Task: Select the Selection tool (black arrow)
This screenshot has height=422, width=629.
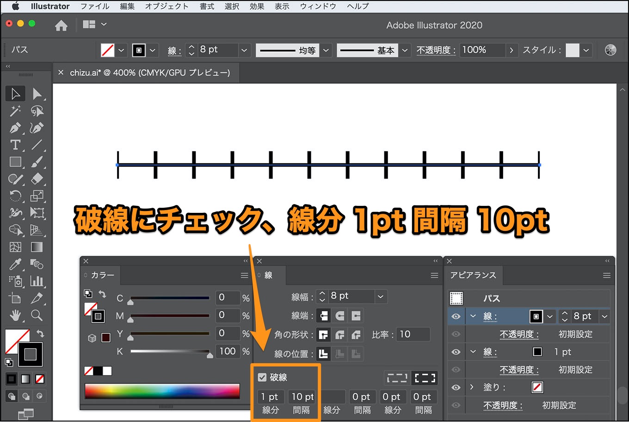Action: point(15,94)
